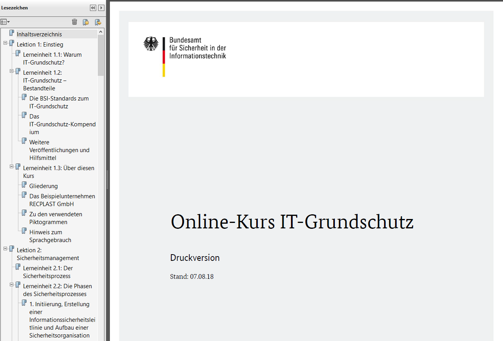Click the Lesezeichen panel title
This screenshot has width=503, height=341.
click(14, 8)
